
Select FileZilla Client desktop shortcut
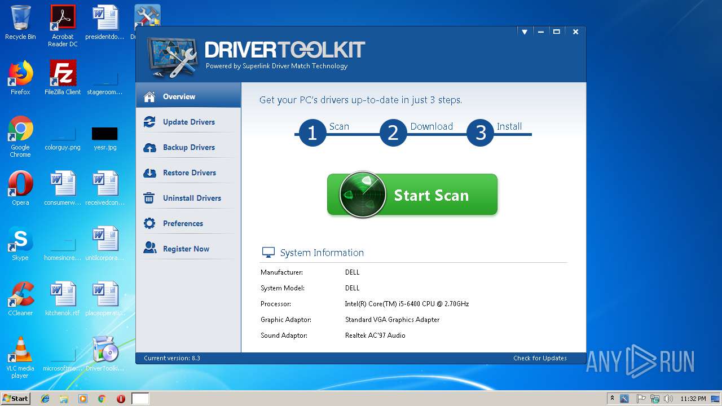[x=63, y=78]
